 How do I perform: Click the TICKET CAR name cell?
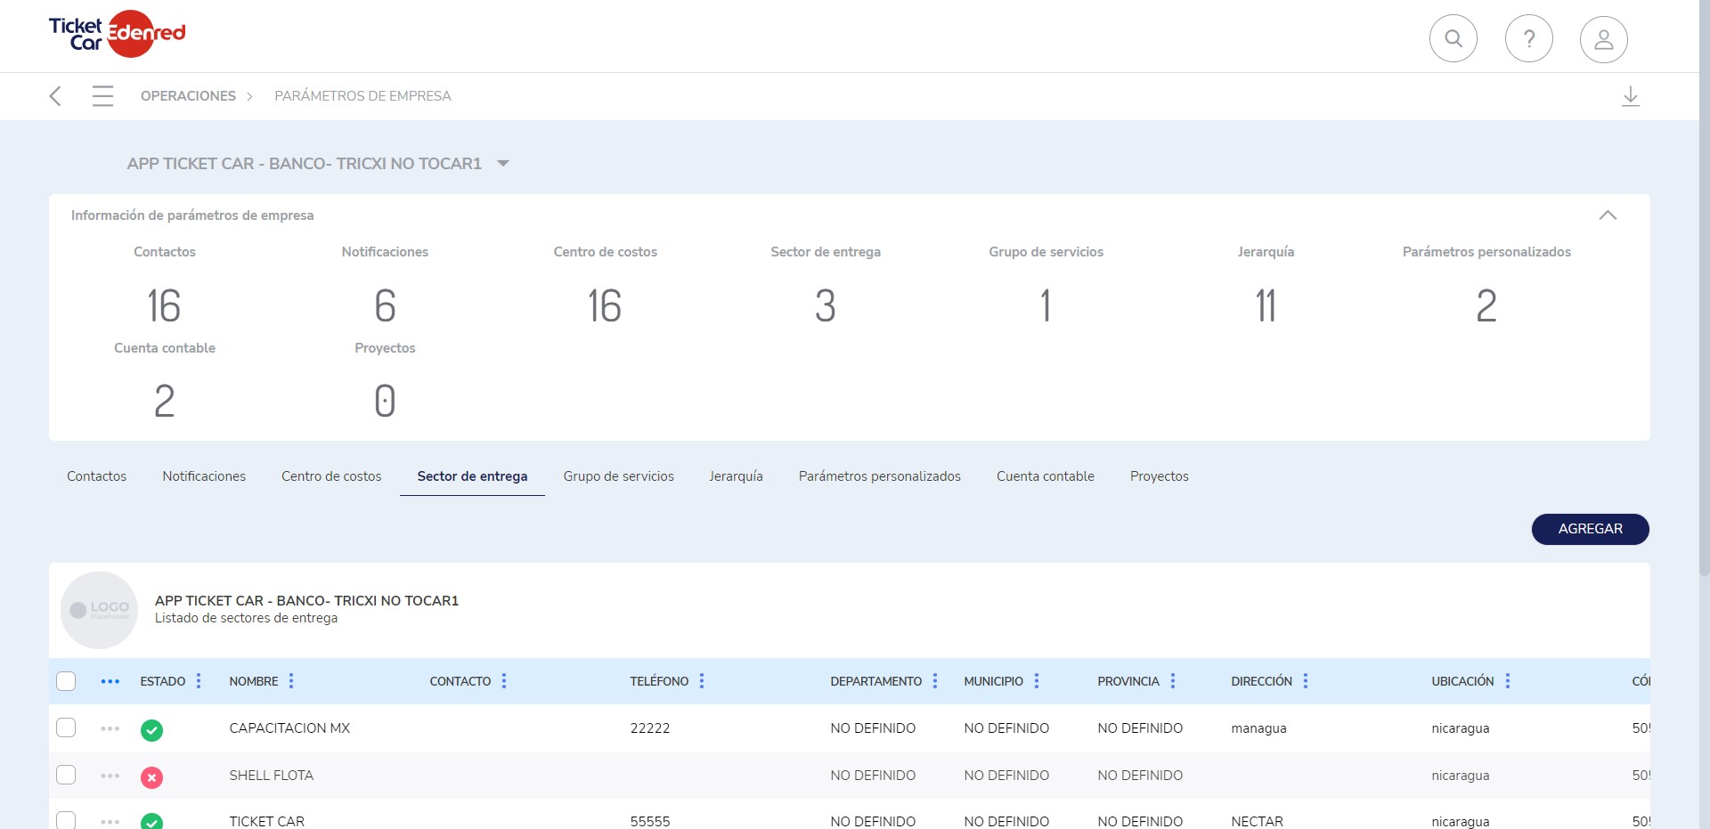coord(266,821)
